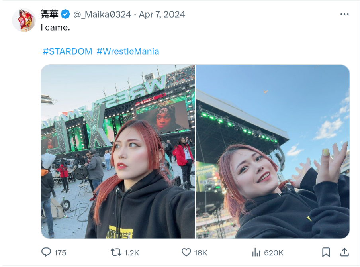Click the 620K views count
The width and height of the screenshot is (360, 267).
pos(274,253)
